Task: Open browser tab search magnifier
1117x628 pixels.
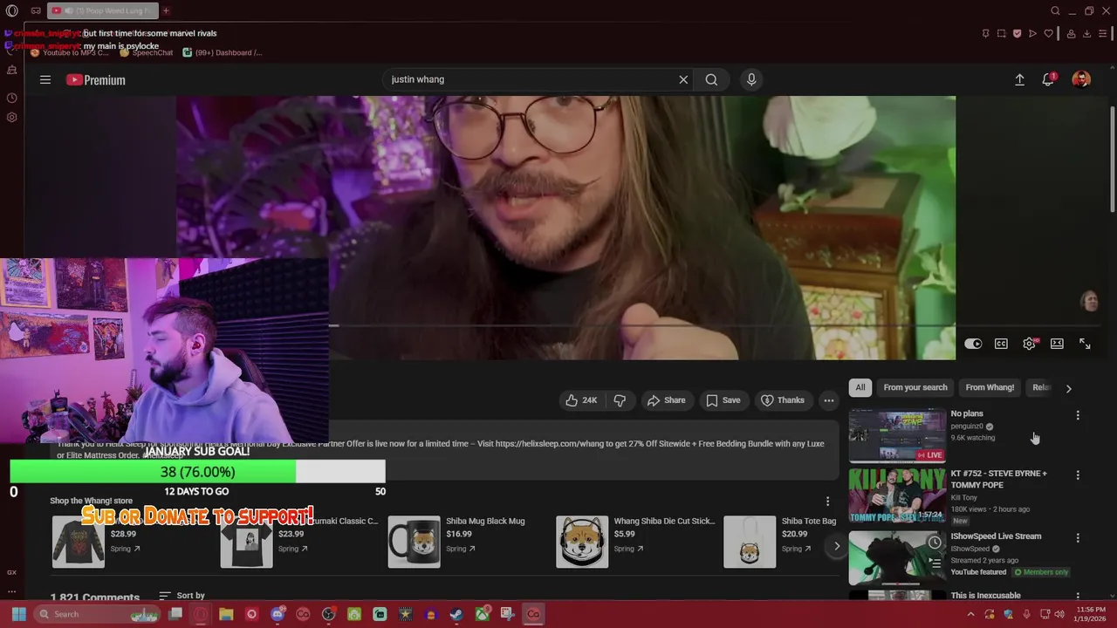Action: pos(1055,11)
